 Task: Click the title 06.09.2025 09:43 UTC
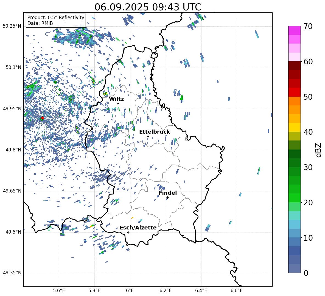pyautogui.click(x=148, y=7)
